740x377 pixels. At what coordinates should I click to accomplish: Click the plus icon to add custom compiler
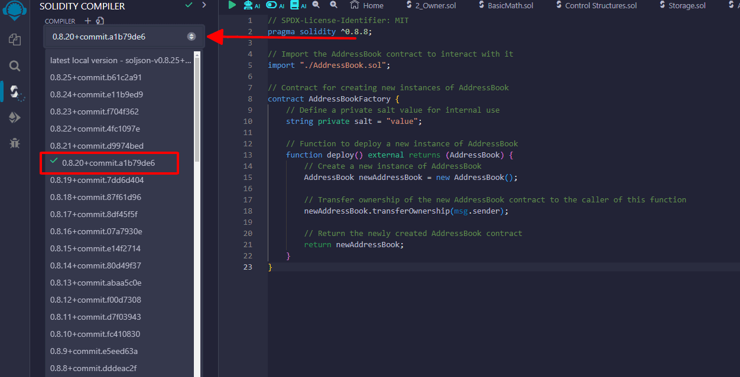88,21
